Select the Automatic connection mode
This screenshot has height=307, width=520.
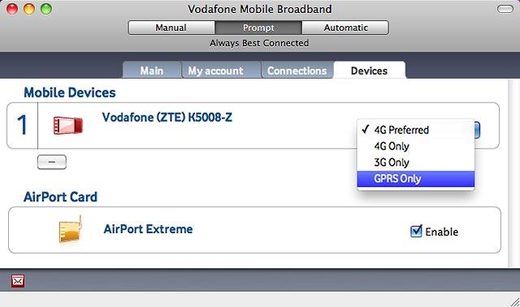pyautogui.click(x=345, y=28)
